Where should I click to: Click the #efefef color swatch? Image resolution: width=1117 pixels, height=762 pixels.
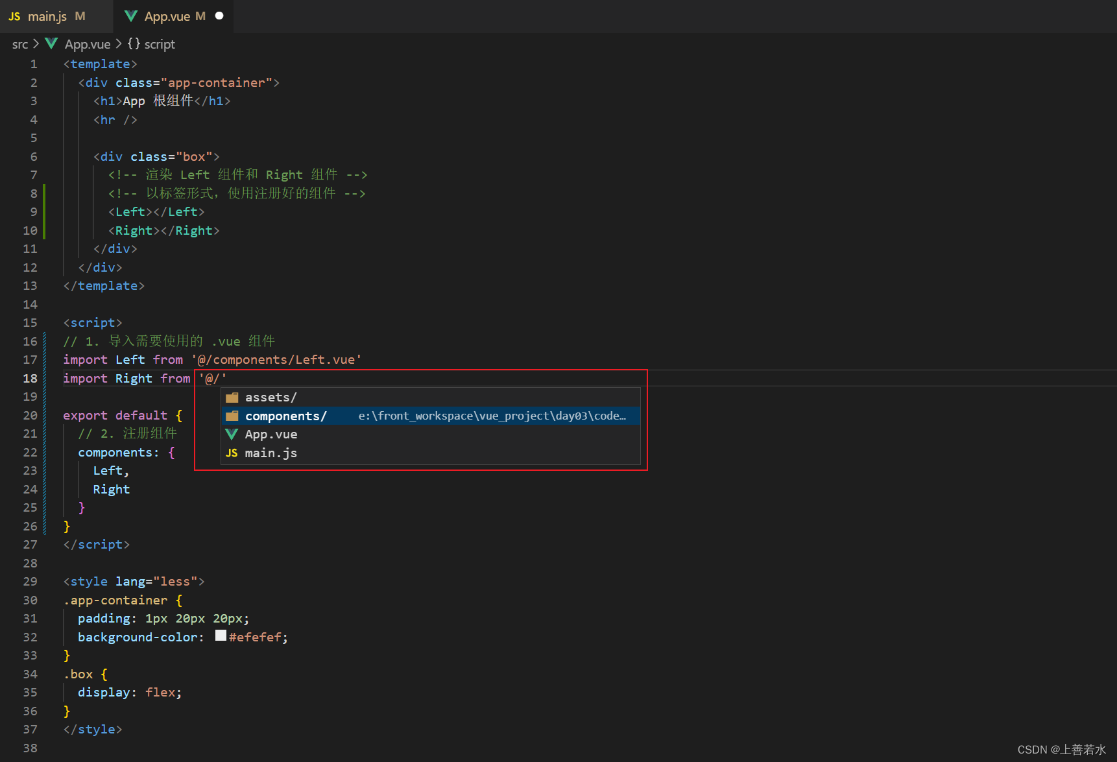pos(221,636)
